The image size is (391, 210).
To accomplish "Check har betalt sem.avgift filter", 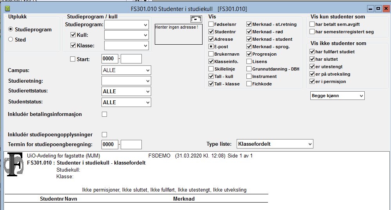I will coord(312,24).
